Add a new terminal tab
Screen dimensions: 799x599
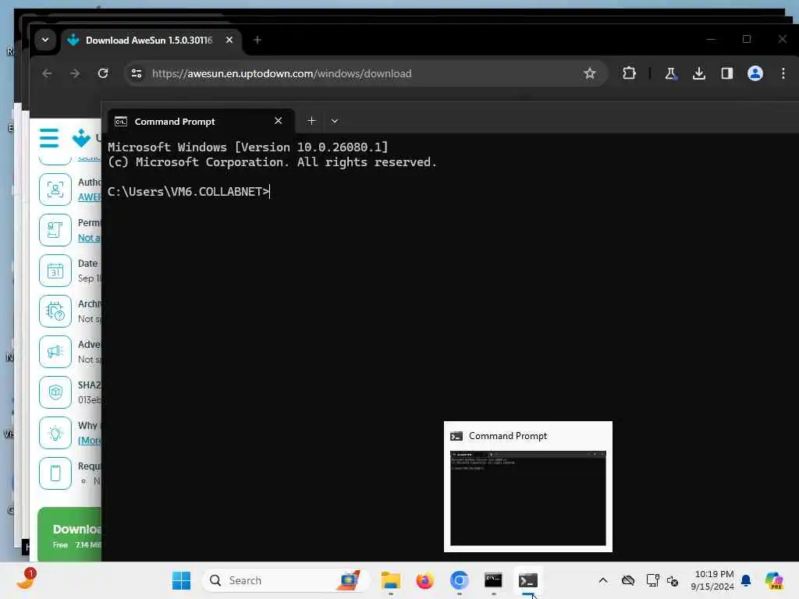(x=311, y=121)
